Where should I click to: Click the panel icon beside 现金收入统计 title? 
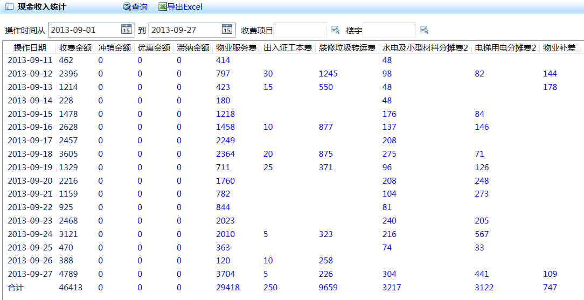coord(9,7)
